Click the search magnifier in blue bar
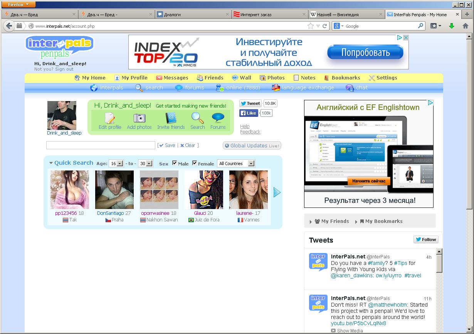 coord(139,88)
